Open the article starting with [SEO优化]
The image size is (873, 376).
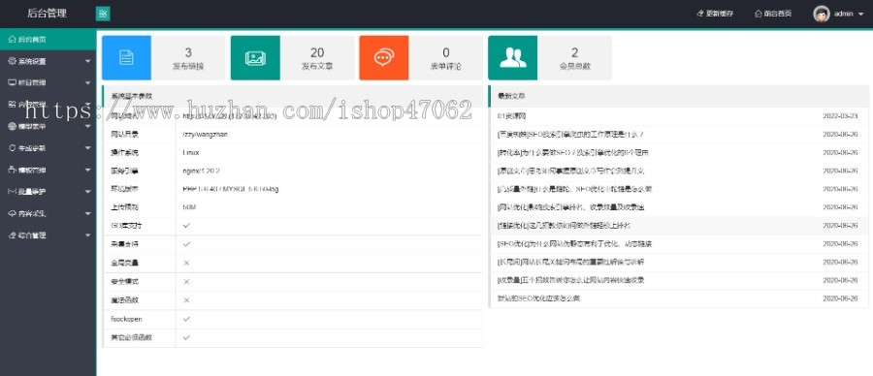[574, 243]
